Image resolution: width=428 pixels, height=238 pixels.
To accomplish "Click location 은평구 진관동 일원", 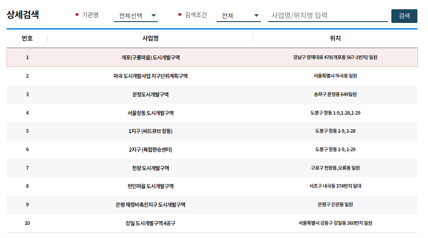I will pyautogui.click(x=335, y=205).
